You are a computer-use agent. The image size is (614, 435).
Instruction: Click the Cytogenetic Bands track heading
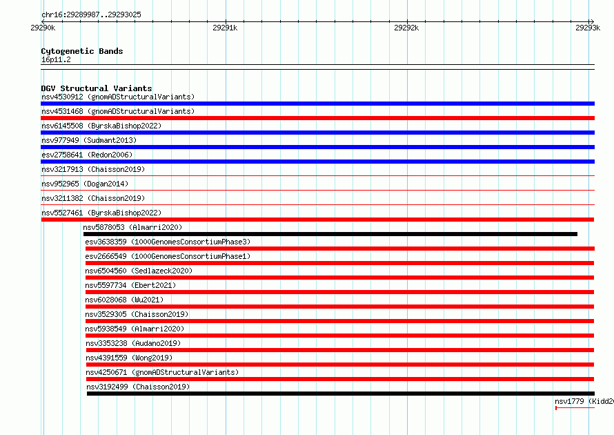82,51
